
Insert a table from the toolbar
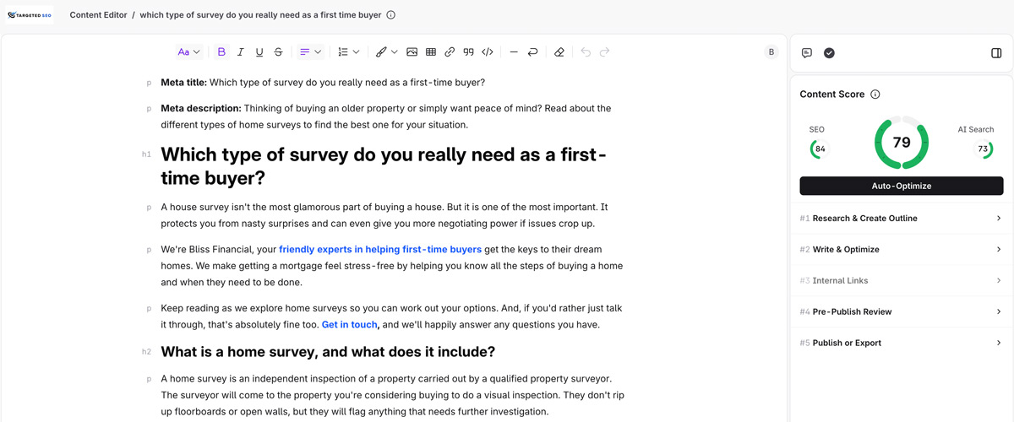(x=431, y=52)
